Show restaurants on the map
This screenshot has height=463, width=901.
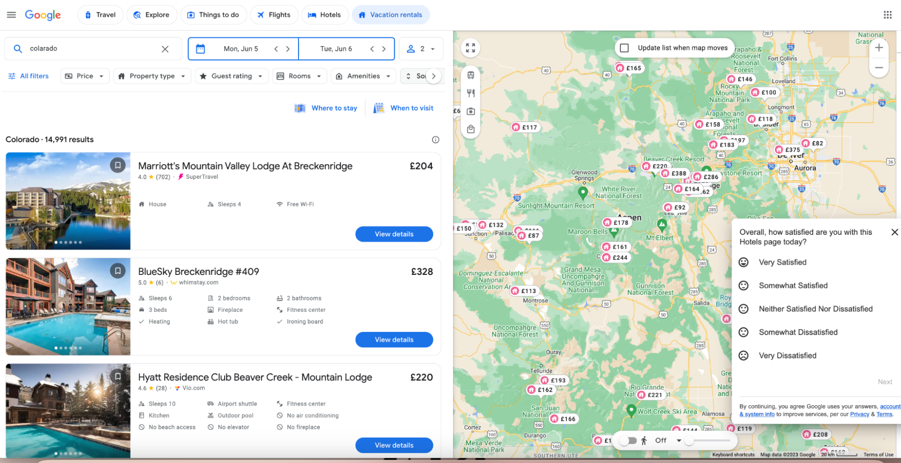tap(470, 93)
